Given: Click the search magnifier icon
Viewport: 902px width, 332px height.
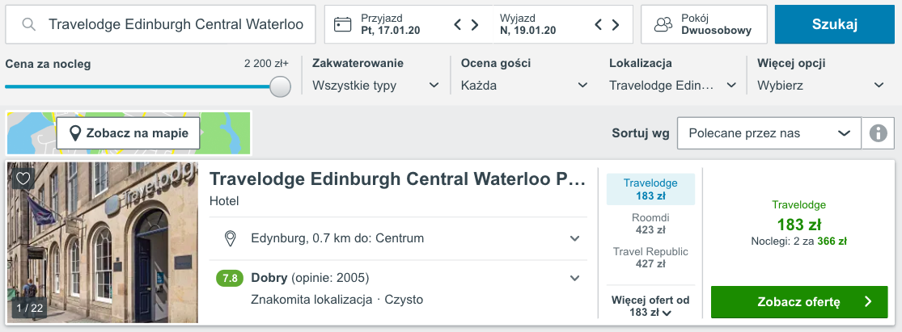Looking at the screenshot, I should (x=29, y=24).
